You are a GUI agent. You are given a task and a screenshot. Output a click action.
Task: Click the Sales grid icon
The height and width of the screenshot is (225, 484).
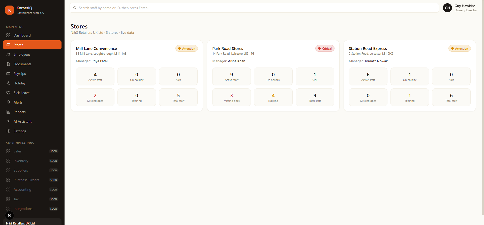tap(8, 151)
